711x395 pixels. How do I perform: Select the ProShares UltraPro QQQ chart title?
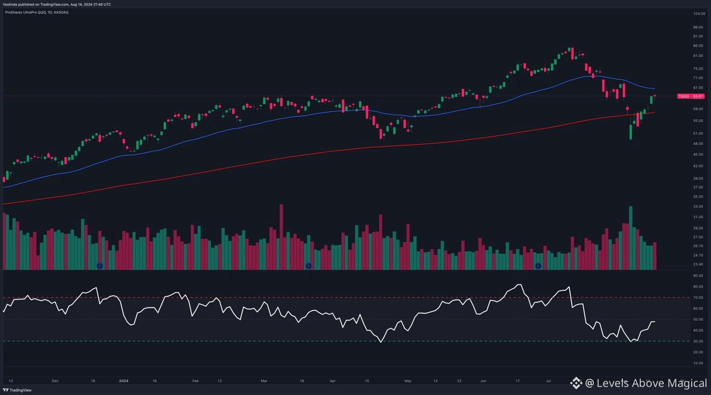(37, 12)
